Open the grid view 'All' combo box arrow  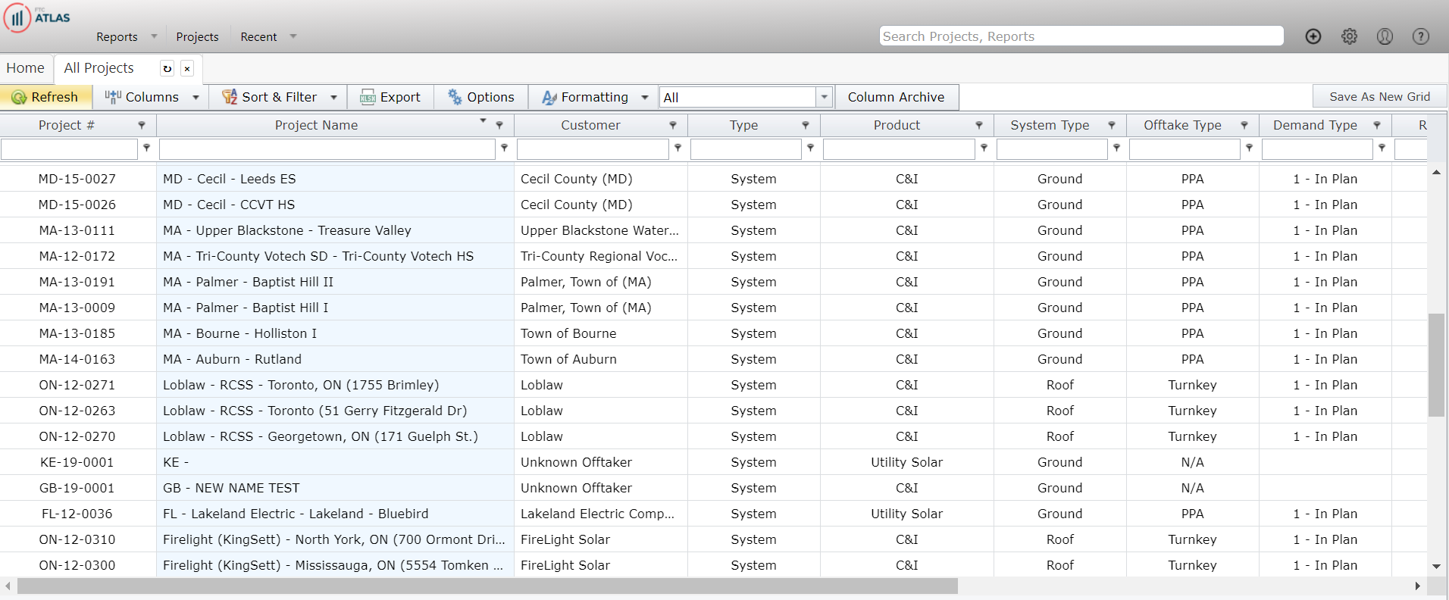[x=825, y=97]
